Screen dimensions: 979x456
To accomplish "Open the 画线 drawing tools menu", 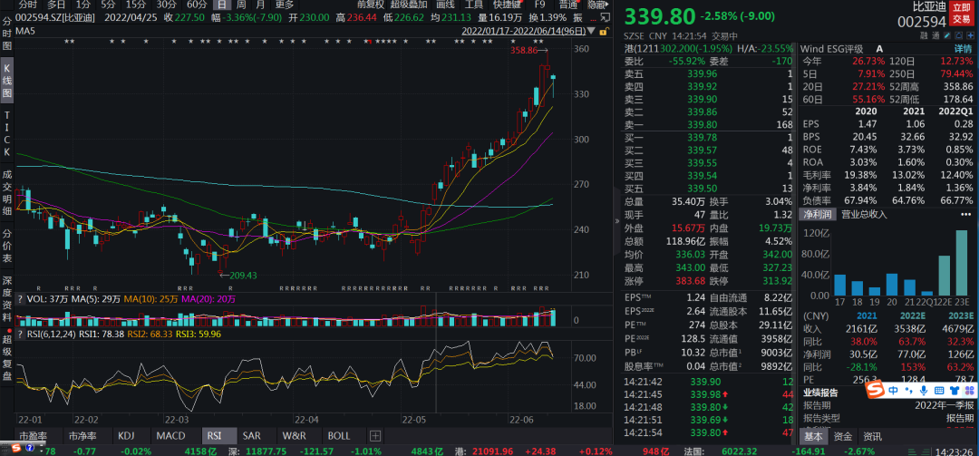I will (445, 5).
